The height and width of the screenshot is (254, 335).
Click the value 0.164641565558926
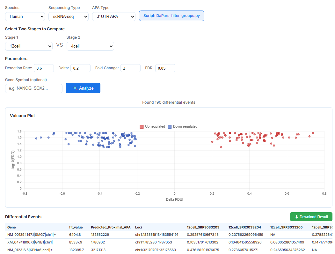point(245,242)
